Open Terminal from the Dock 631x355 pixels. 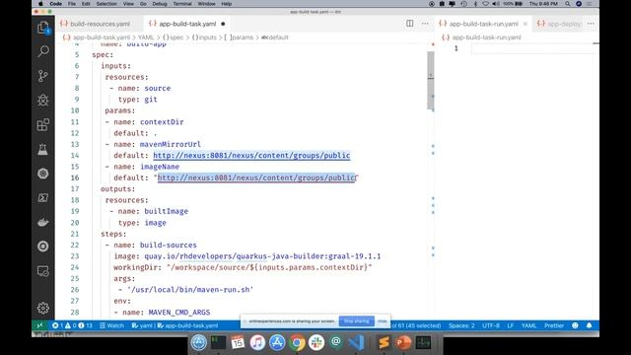[218, 342]
